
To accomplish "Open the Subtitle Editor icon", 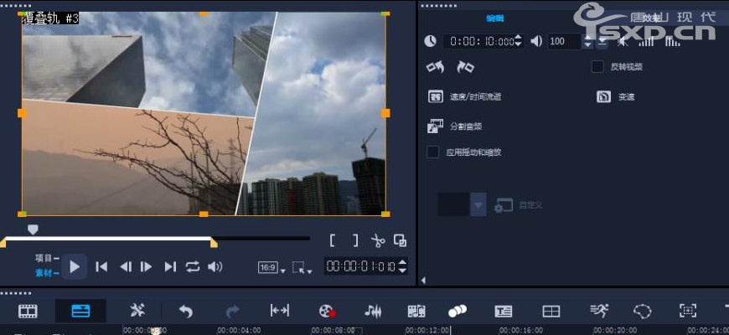I will point(504,311).
